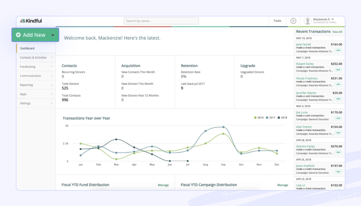Click the more options icon for Deirdre Farley
361x206 pixels.
(x=338, y=152)
